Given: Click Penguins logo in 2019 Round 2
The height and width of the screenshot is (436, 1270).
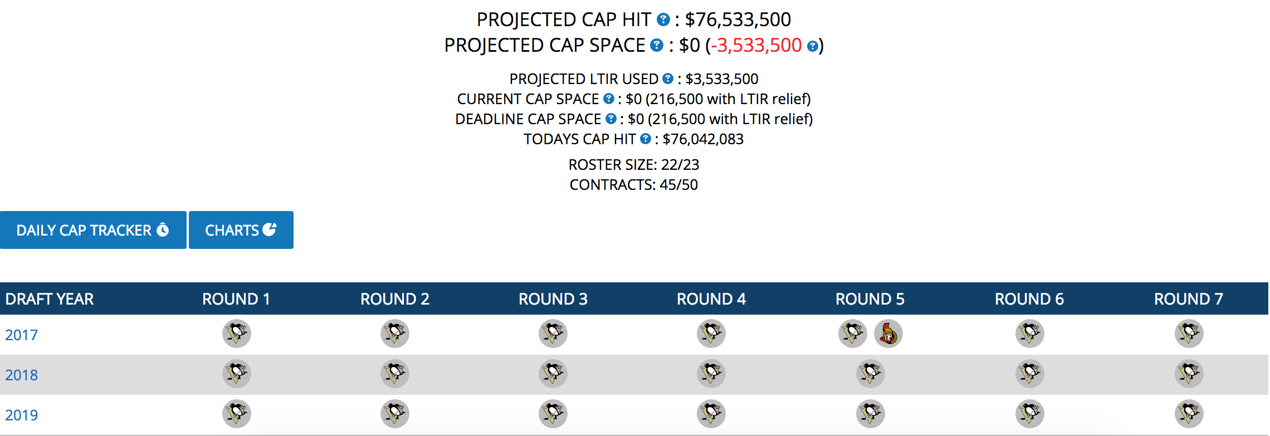Looking at the screenshot, I should point(395,414).
